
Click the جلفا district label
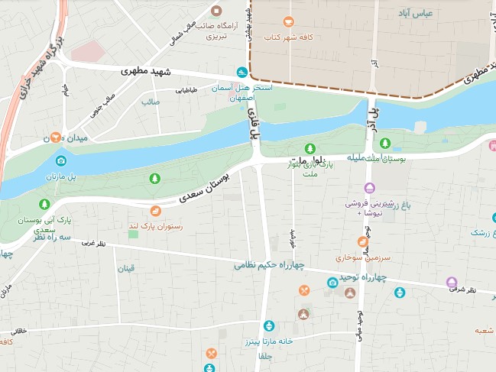(265, 357)
